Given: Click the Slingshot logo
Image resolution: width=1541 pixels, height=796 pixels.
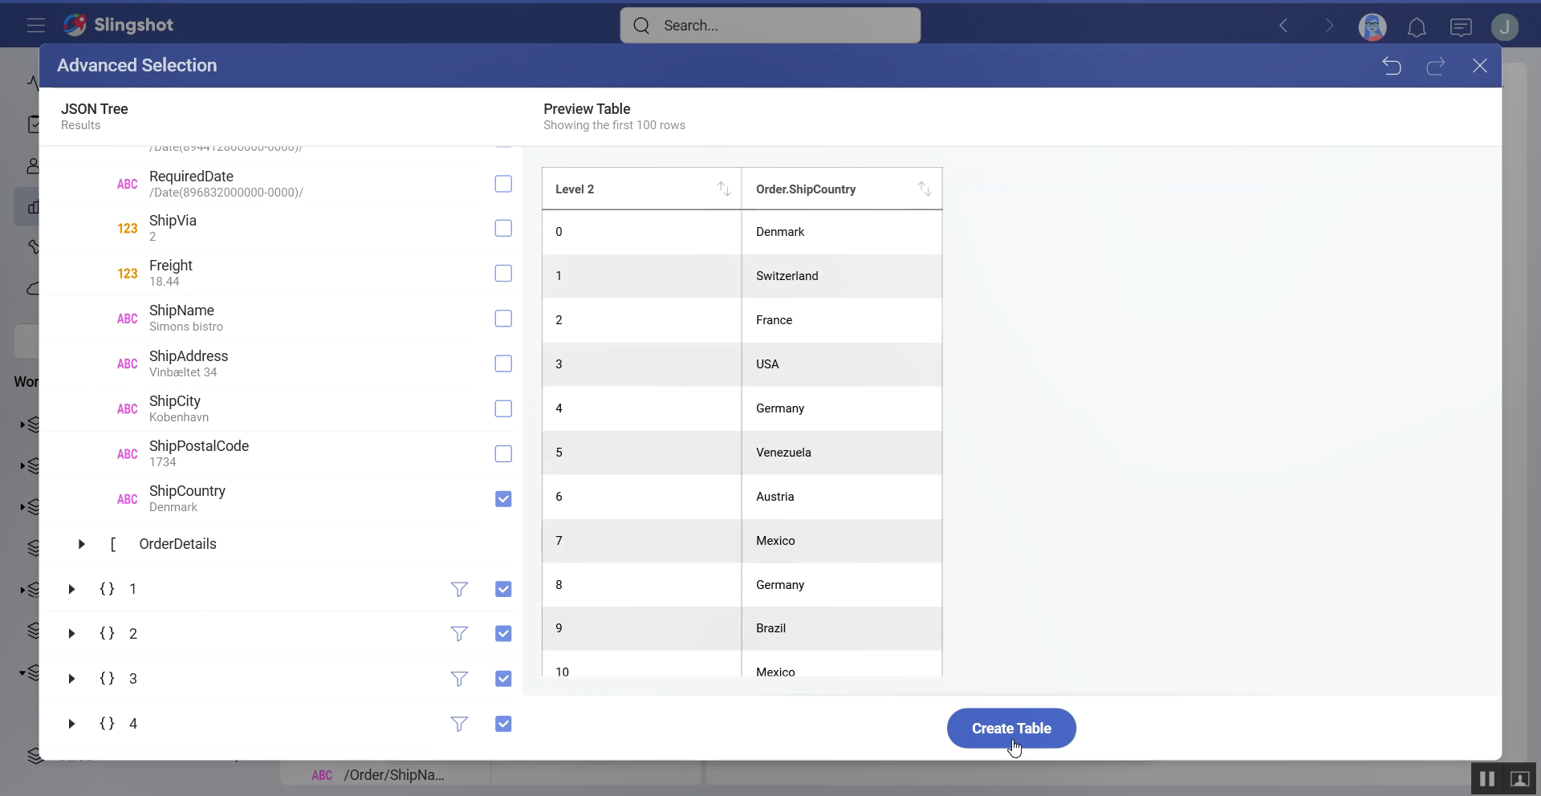Looking at the screenshot, I should click(x=118, y=25).
